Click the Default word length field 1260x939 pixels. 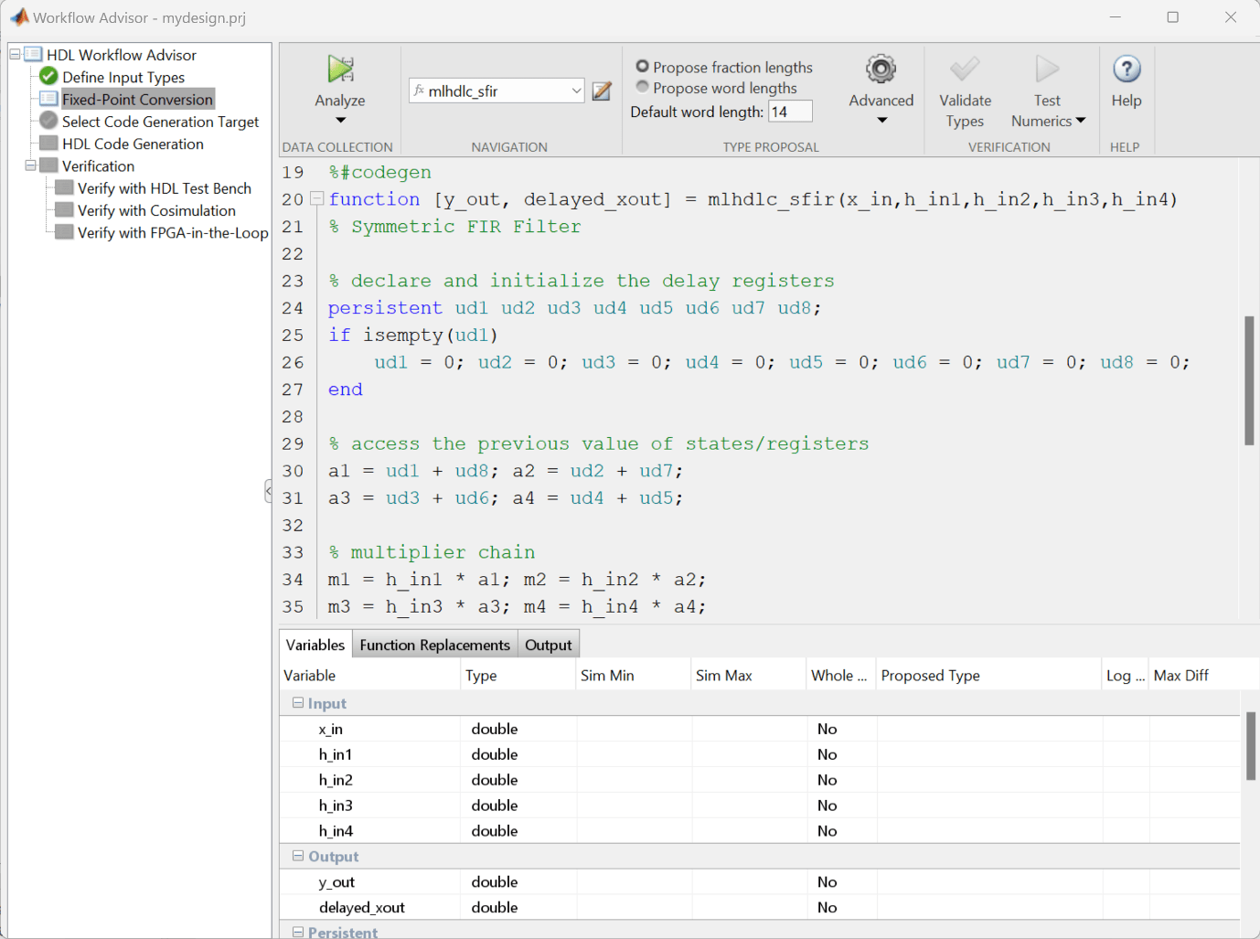[789, 112]
